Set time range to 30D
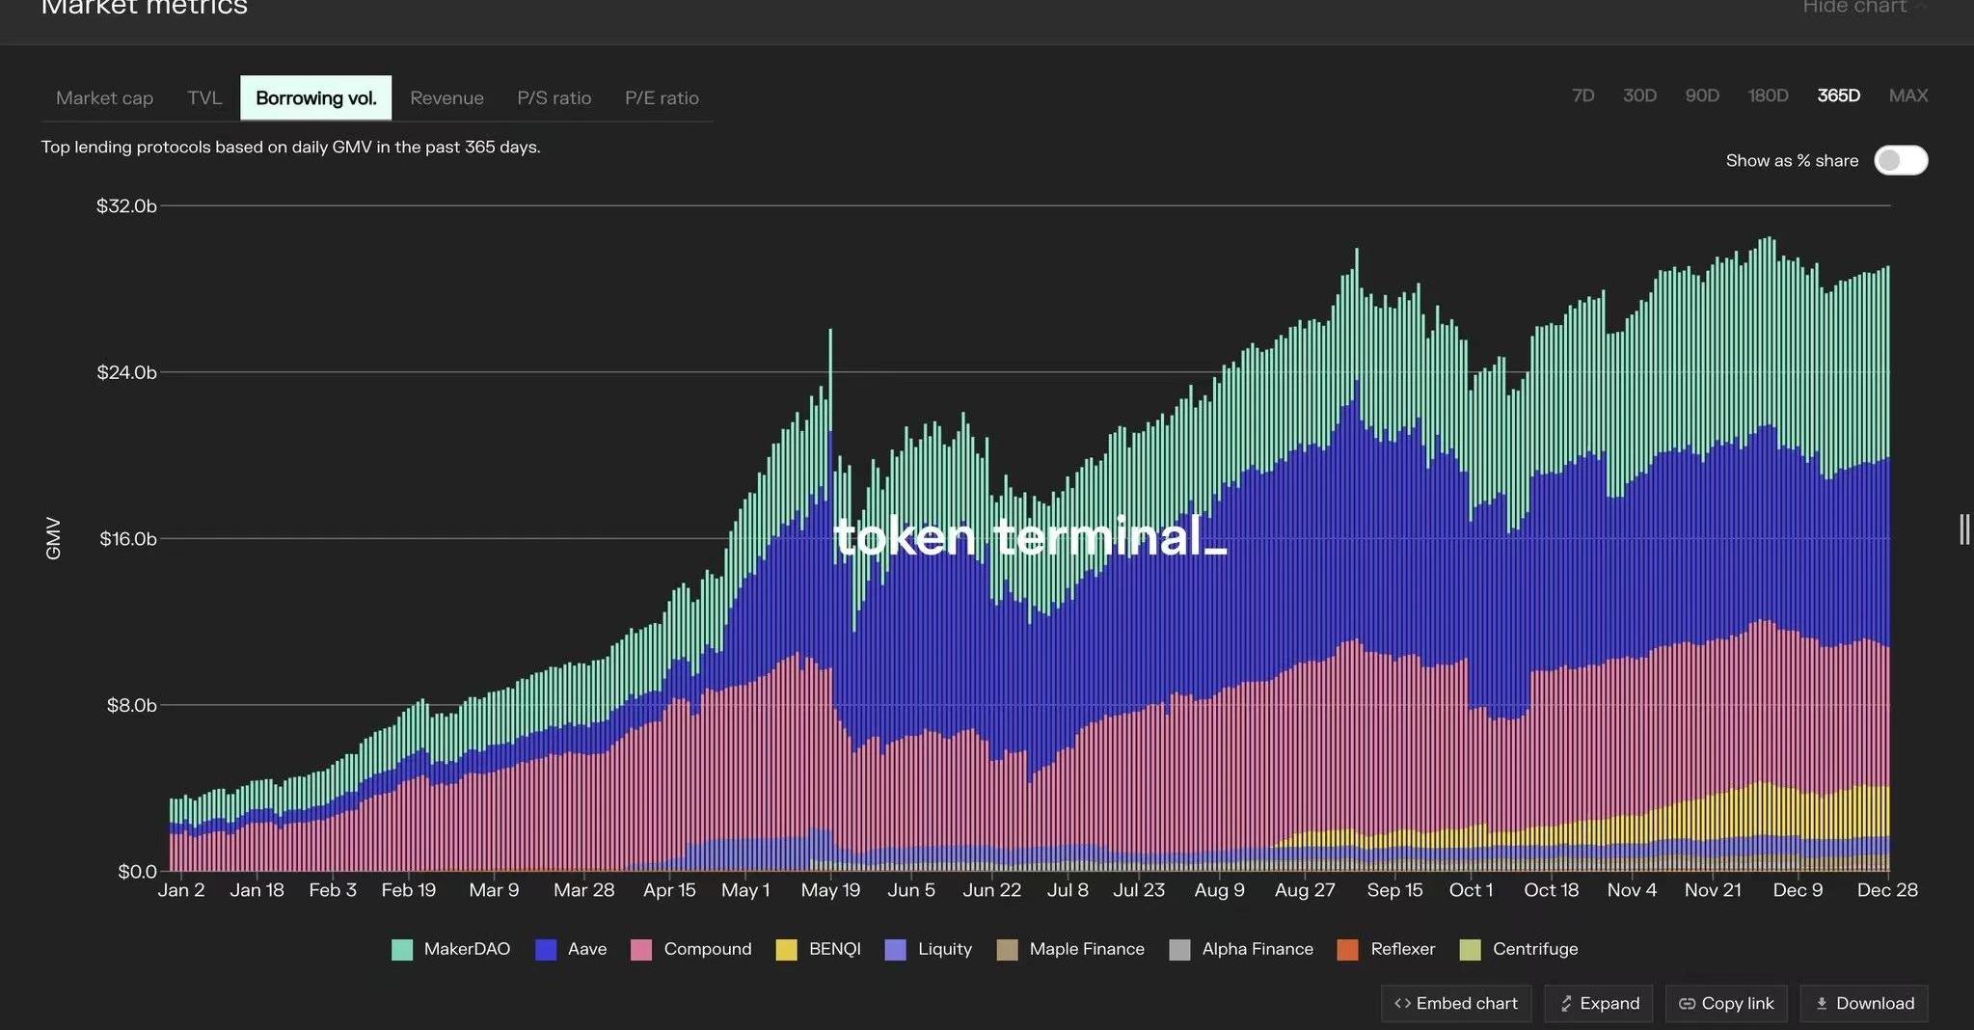 1639,95
